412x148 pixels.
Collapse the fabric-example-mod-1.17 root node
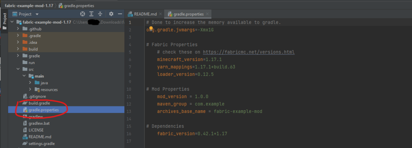click(x=11, y=22)
